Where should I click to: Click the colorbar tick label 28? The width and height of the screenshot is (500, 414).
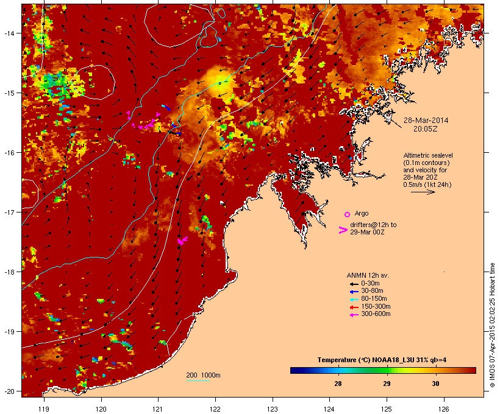pos(338,384)
